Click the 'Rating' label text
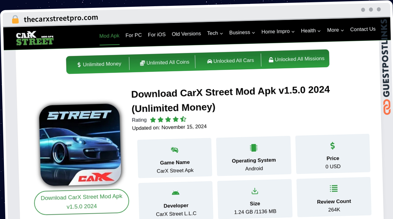This screenshot has width=393, height=219. (139, 120)
